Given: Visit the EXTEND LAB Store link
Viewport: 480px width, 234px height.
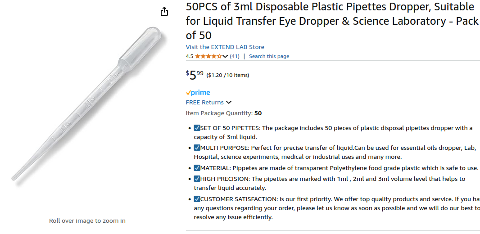Looking at the screenshot, I should (225, 47).
